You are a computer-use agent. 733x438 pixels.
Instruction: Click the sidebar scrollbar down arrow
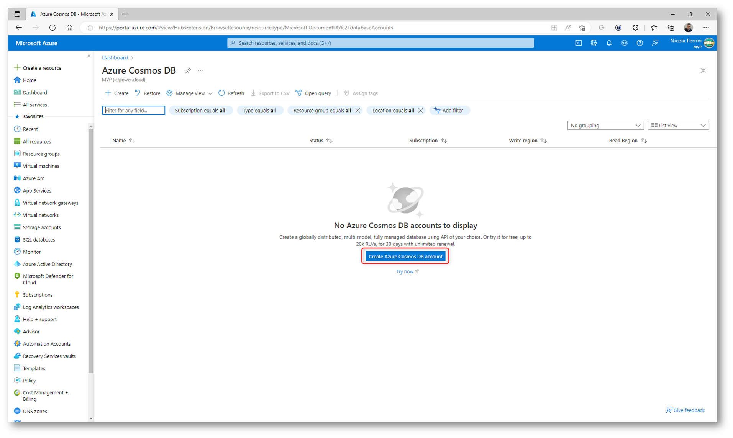coord(91,418)
